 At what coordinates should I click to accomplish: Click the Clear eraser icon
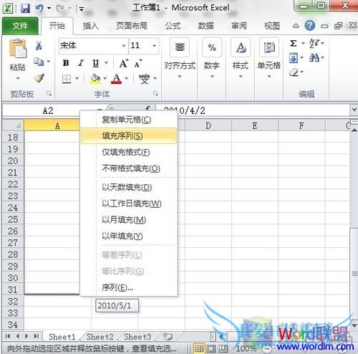pos(294,72)
